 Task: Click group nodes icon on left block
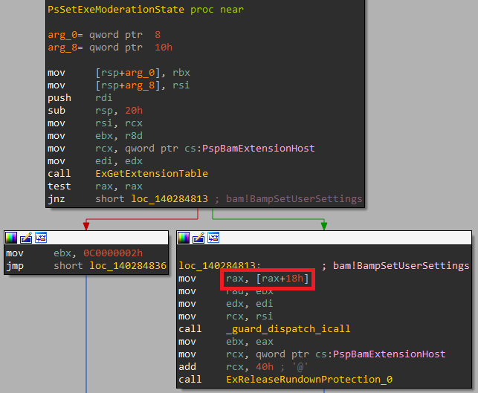pos(41,238)
